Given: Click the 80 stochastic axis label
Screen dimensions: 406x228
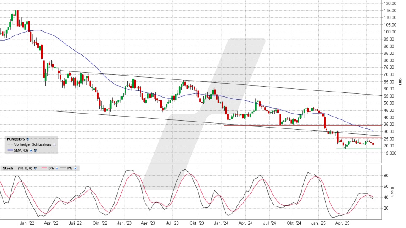Looking at the screenshot, I should click(386, 176).
